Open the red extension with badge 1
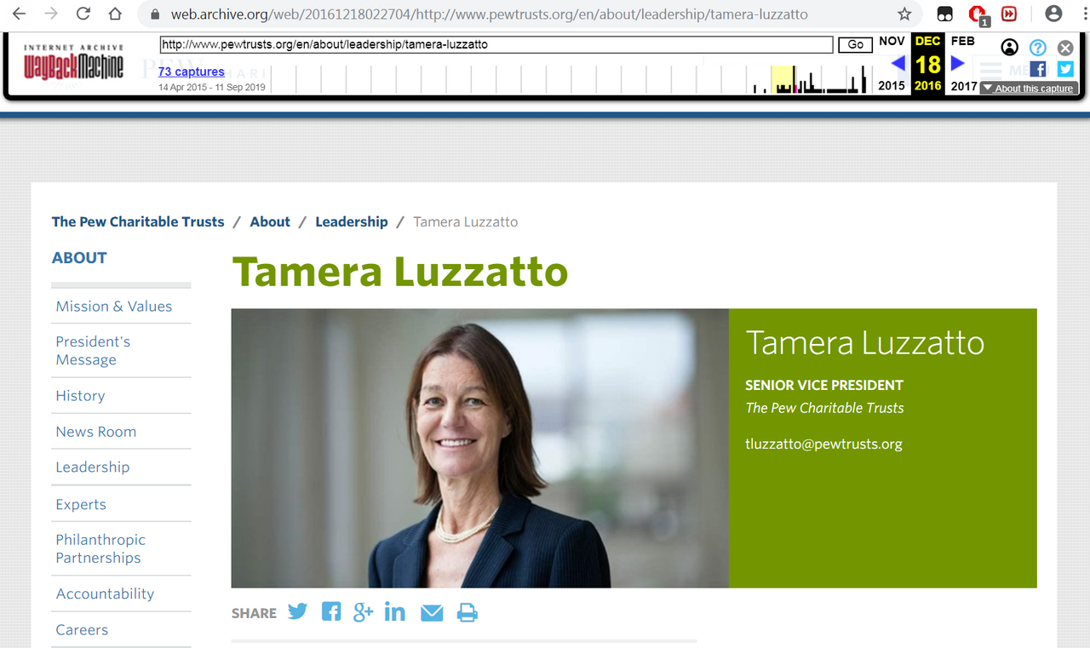 (978, 14)
